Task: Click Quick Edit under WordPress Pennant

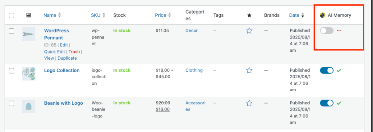Action: pyautogui.click(x=55, y=52)
